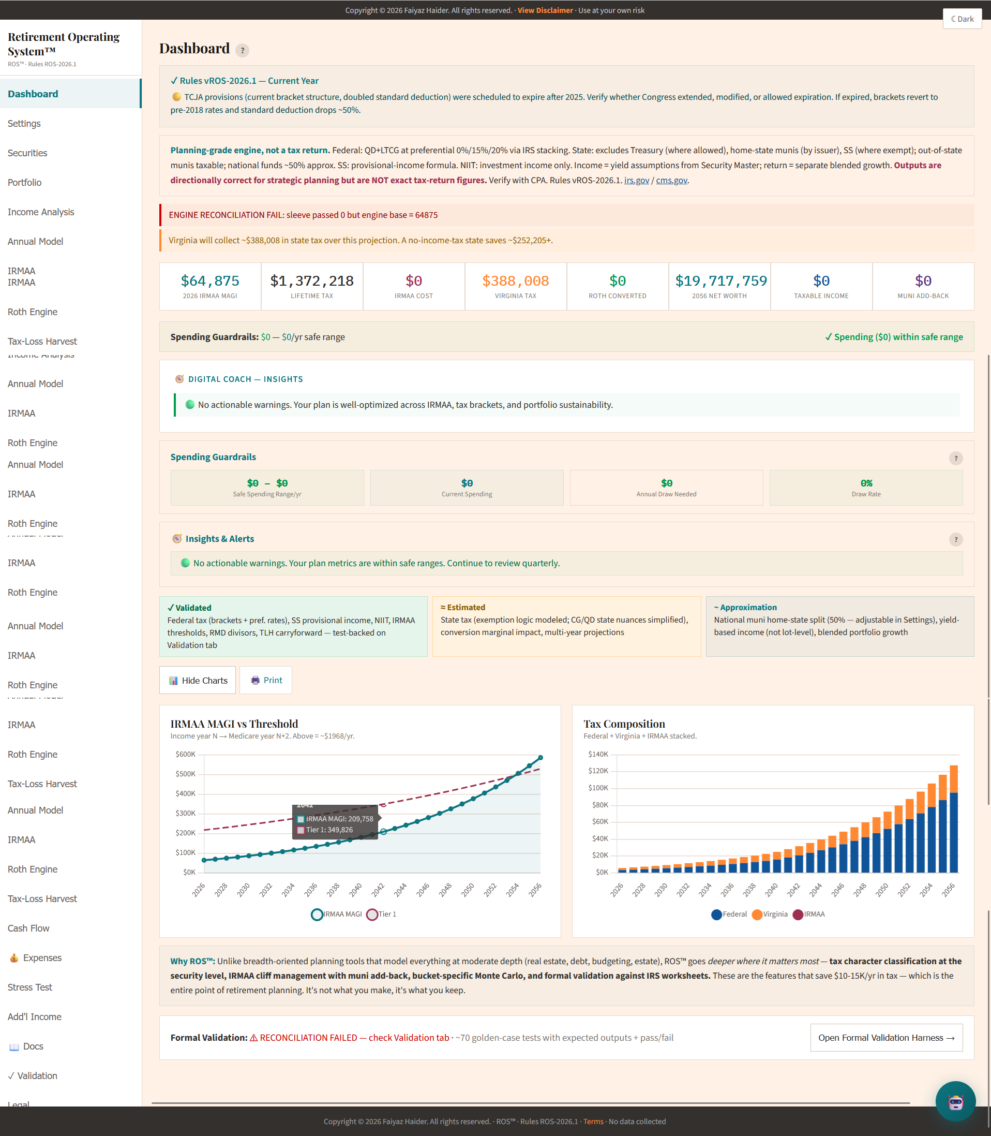This screenshot has width=991, height=1136.
Task: Follow the irs.gov link
Action: [636, 181]
